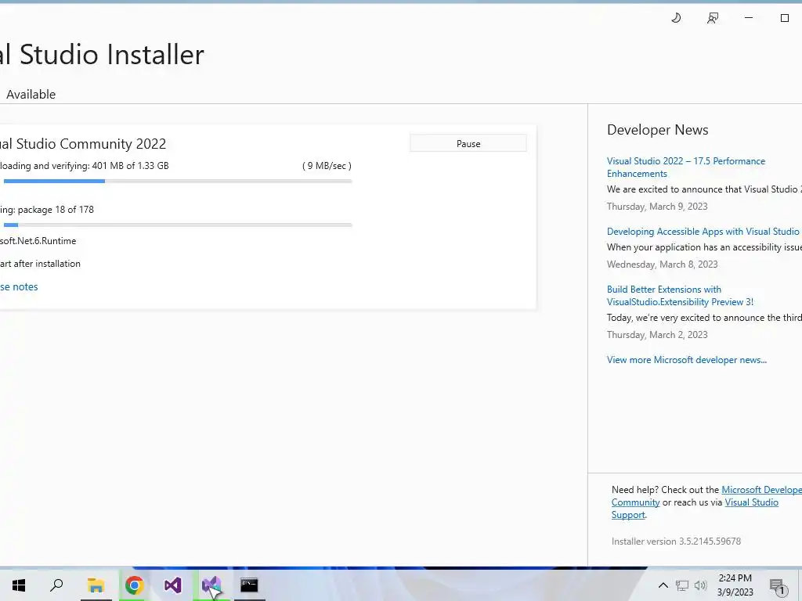This screenshot has height=601, width=802.
Task: Open the release notes link
Action: 19,286
